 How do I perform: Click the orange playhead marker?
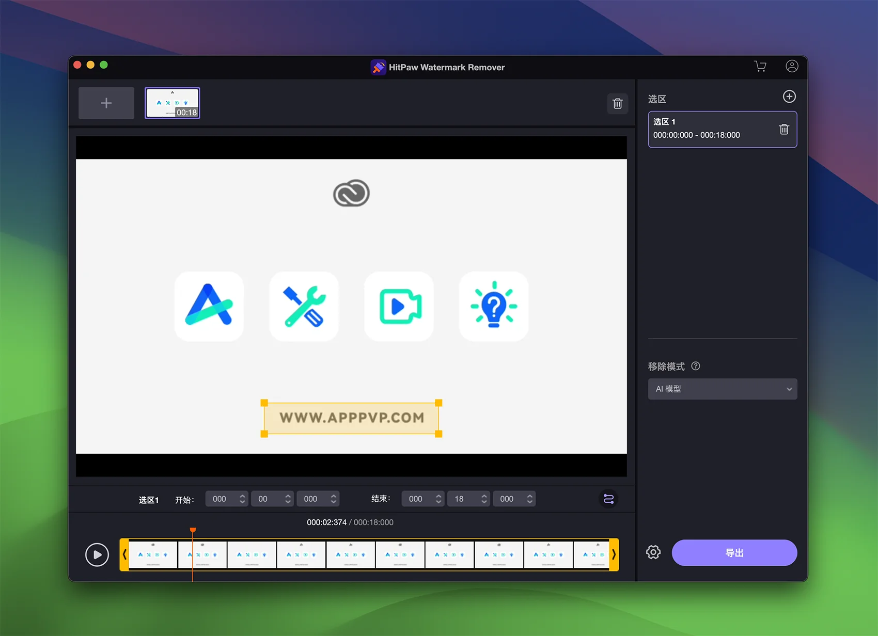click(x=193, y=530)
